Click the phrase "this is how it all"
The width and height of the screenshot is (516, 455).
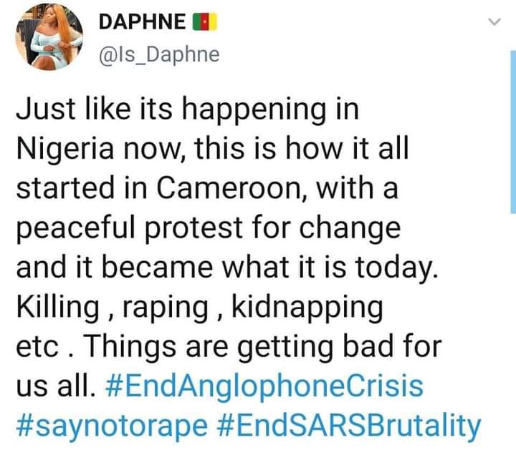tap(302, 149)
